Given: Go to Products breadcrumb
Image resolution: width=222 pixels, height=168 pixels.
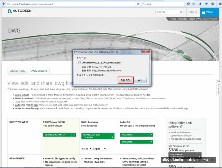Looking at the screenshot, I should [182, 19].
